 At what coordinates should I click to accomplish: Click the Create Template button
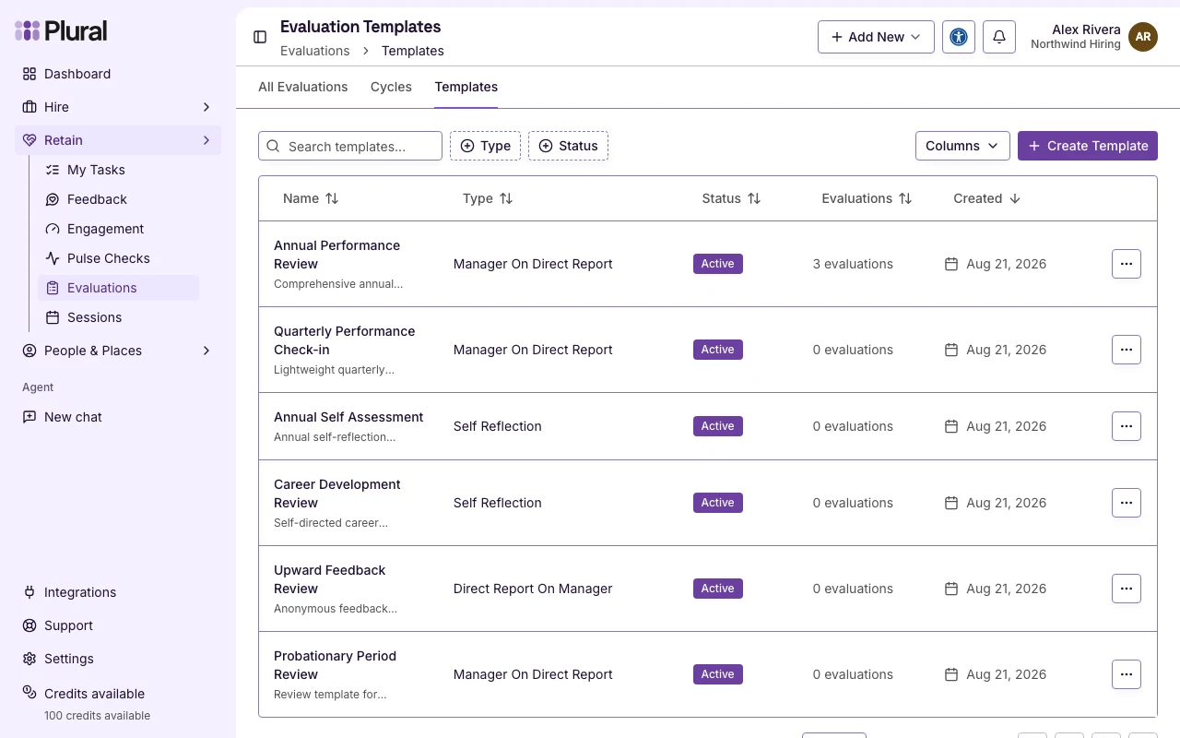pyautogui.click(x=1088, y=146)
